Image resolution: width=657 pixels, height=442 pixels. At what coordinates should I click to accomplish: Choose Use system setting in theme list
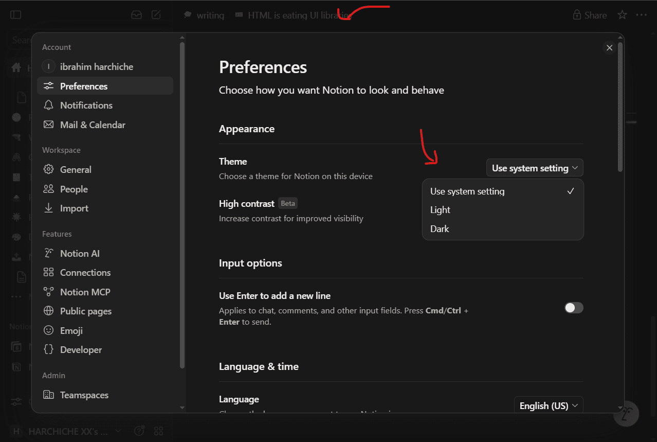point(503,191)
